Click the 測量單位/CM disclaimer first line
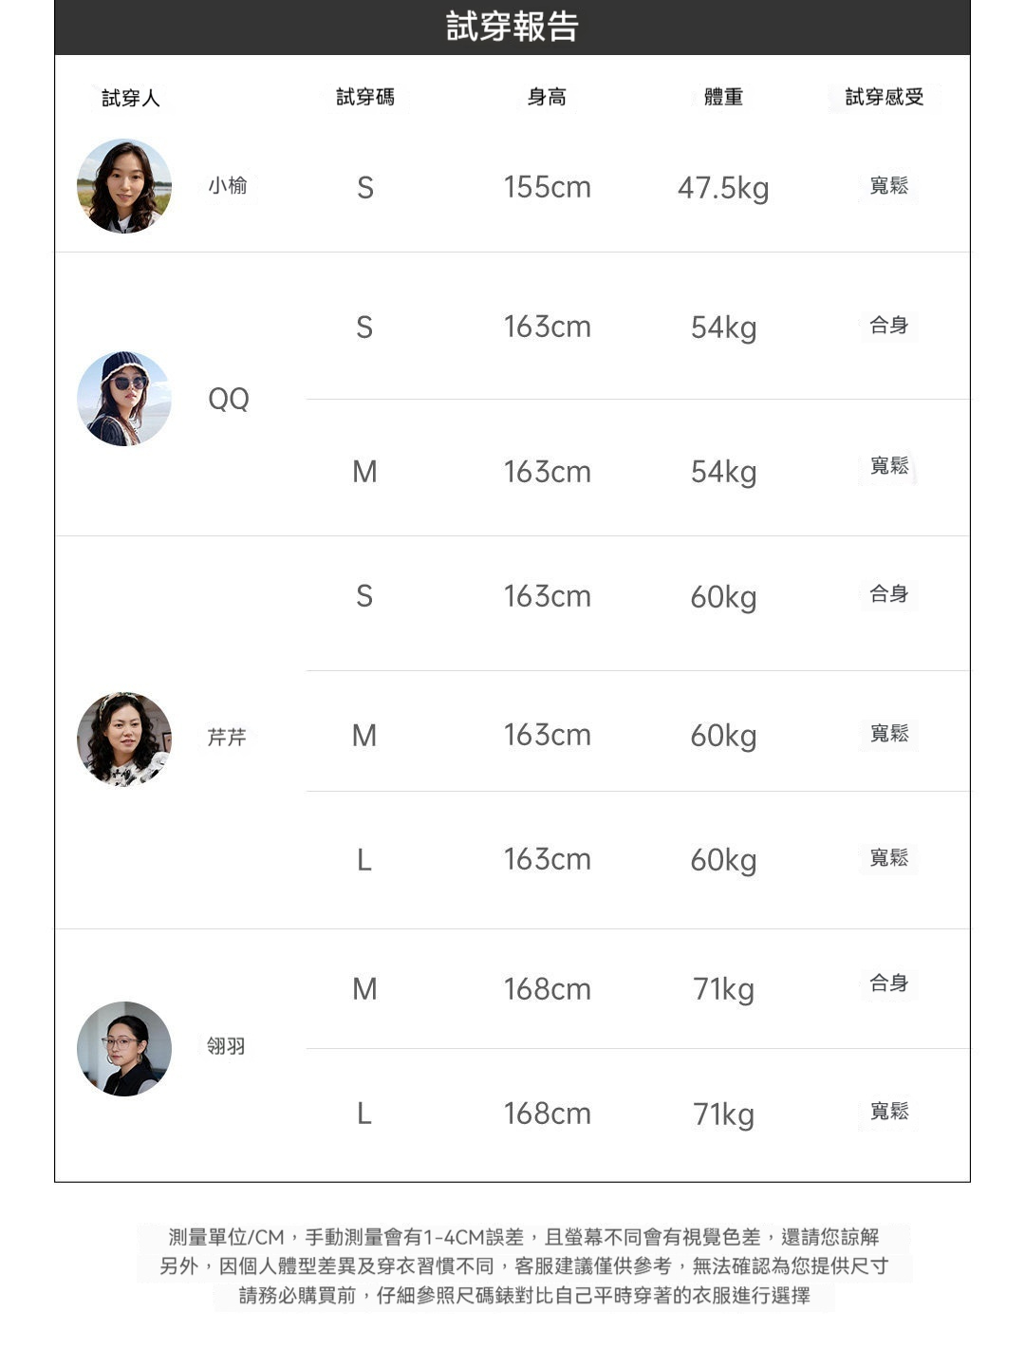1025x1367 pixels. [x=524, y=1237]
